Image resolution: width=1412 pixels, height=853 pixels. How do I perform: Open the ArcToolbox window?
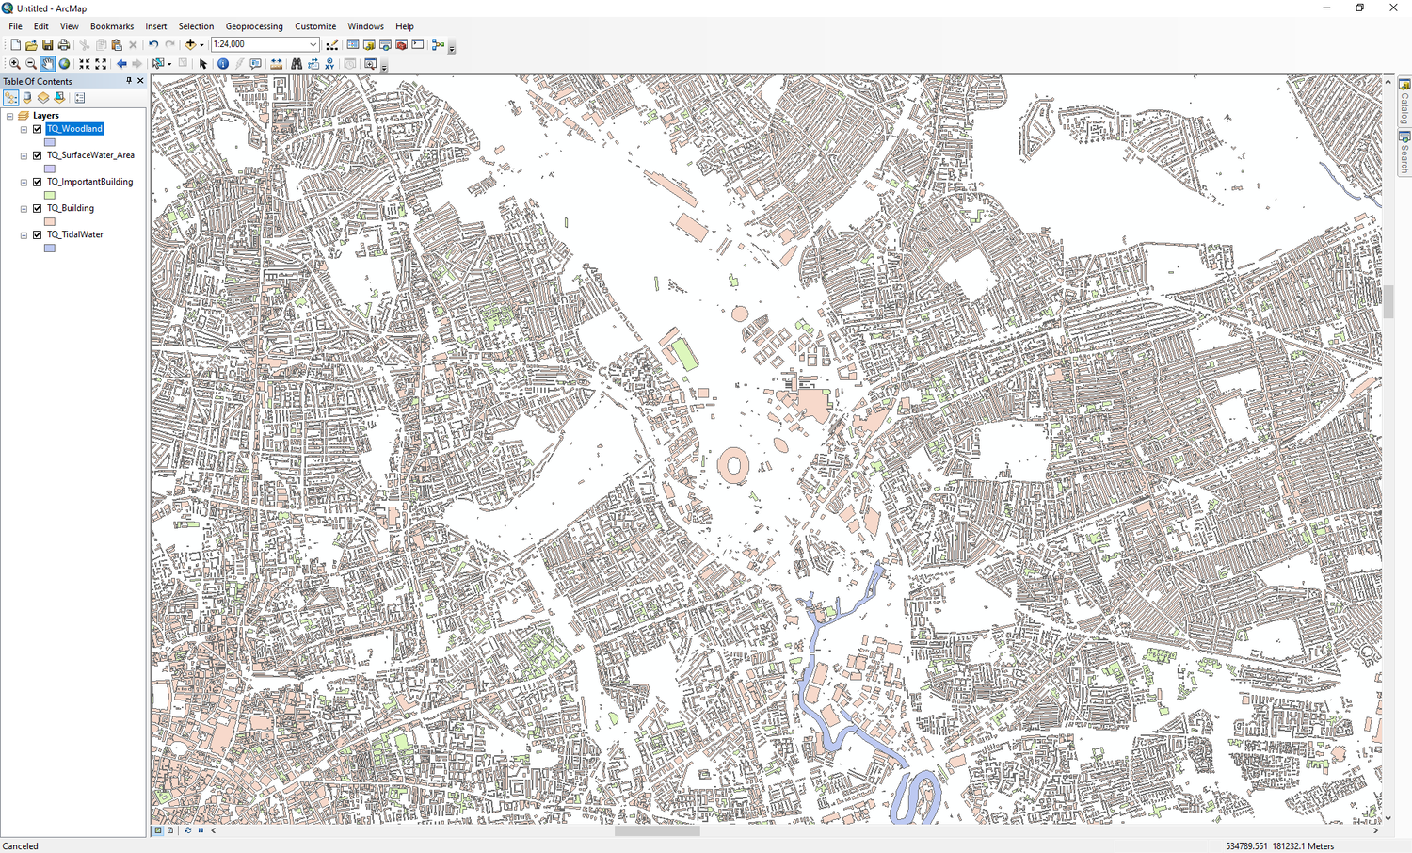pyautogui.click(x=401, y=44)
